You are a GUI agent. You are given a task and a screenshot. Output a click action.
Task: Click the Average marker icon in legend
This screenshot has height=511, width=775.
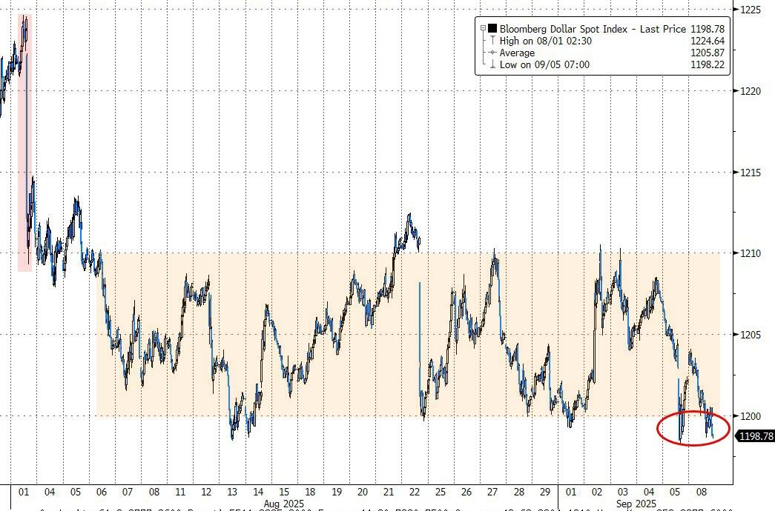(x=492, y=53)
